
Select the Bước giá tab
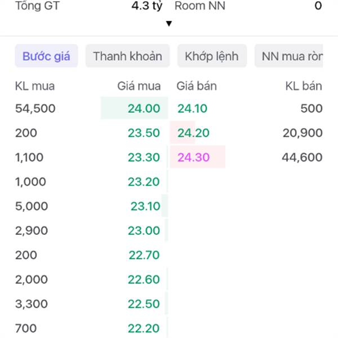46,56
